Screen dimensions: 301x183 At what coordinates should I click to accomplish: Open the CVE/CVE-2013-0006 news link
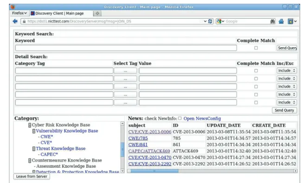click(150, 132)
